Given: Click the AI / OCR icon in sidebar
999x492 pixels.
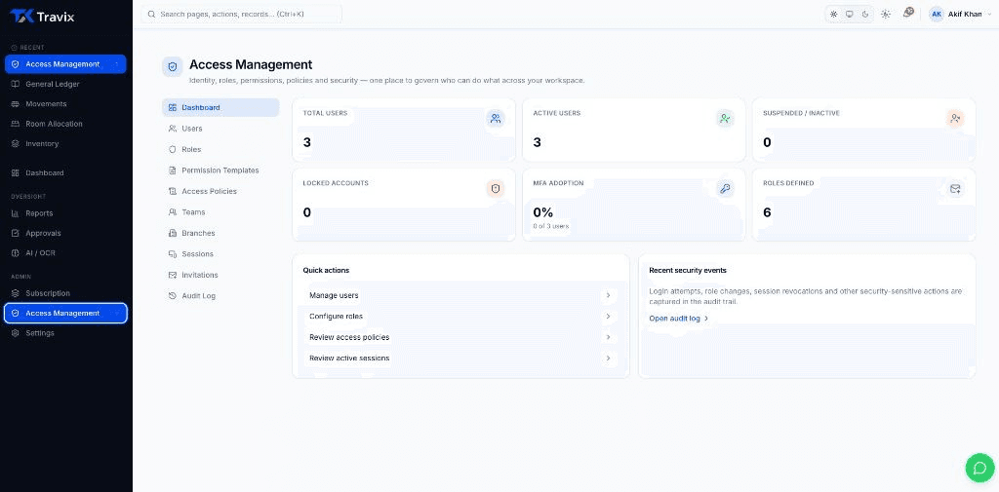Looking at the screenshot, I should [x=16, y=253].
